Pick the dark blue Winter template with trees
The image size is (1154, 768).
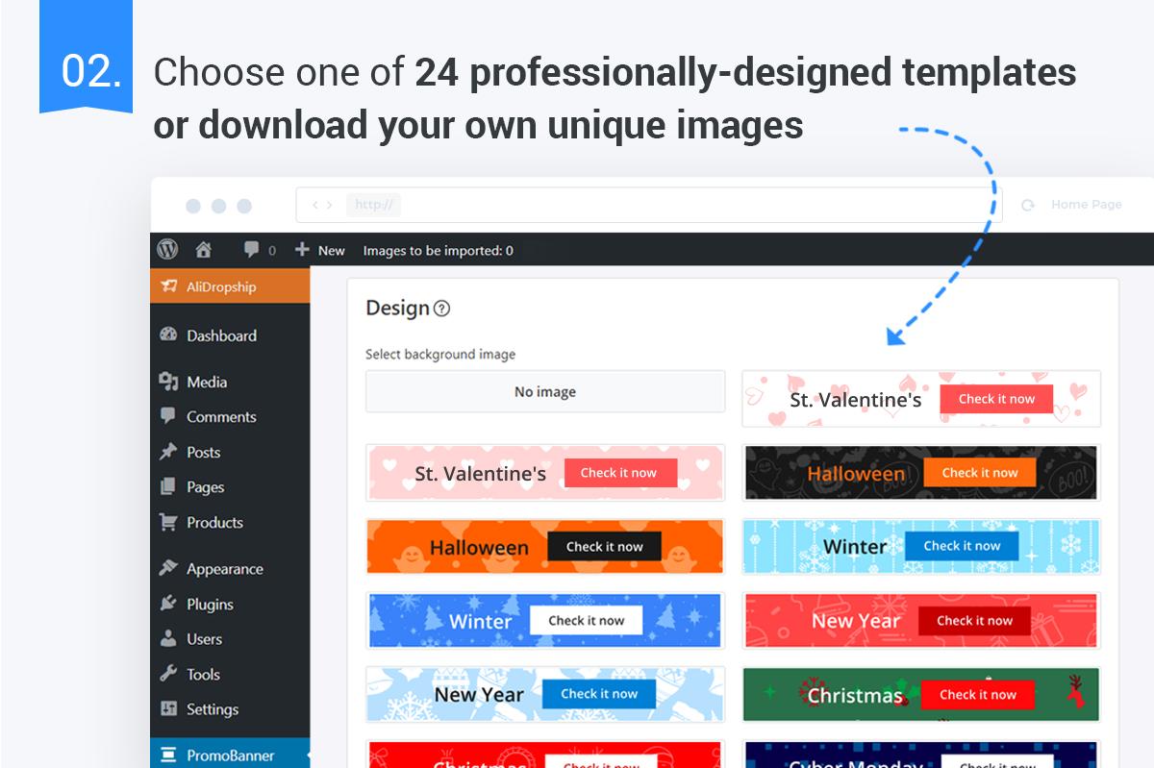[545, 621]
